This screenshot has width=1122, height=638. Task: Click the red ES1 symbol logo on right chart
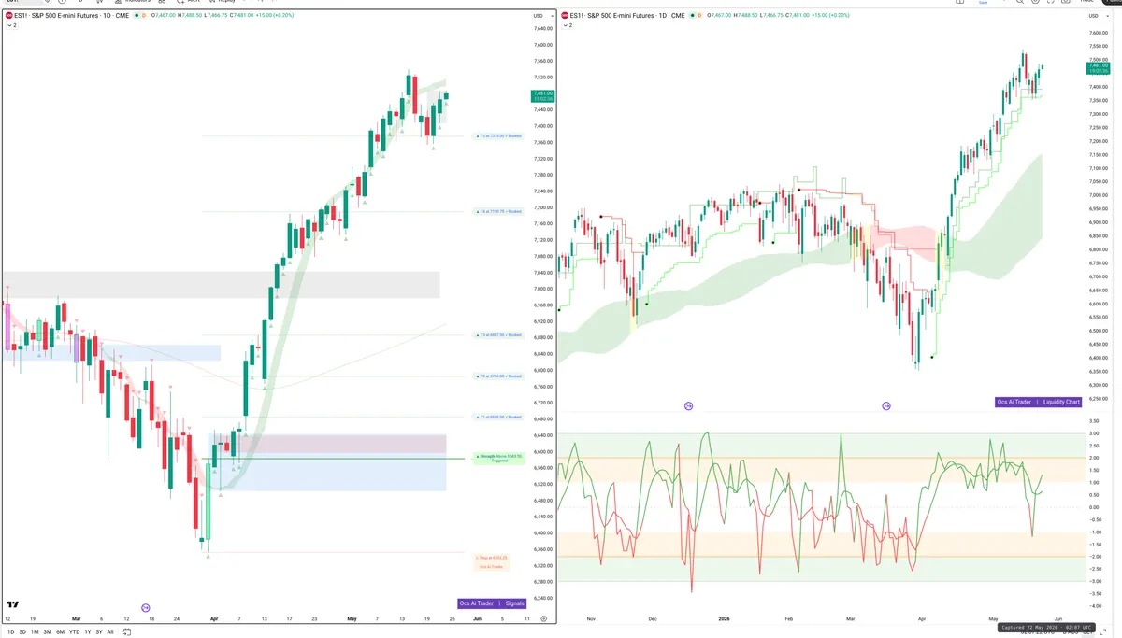click(x=563, y=16)
